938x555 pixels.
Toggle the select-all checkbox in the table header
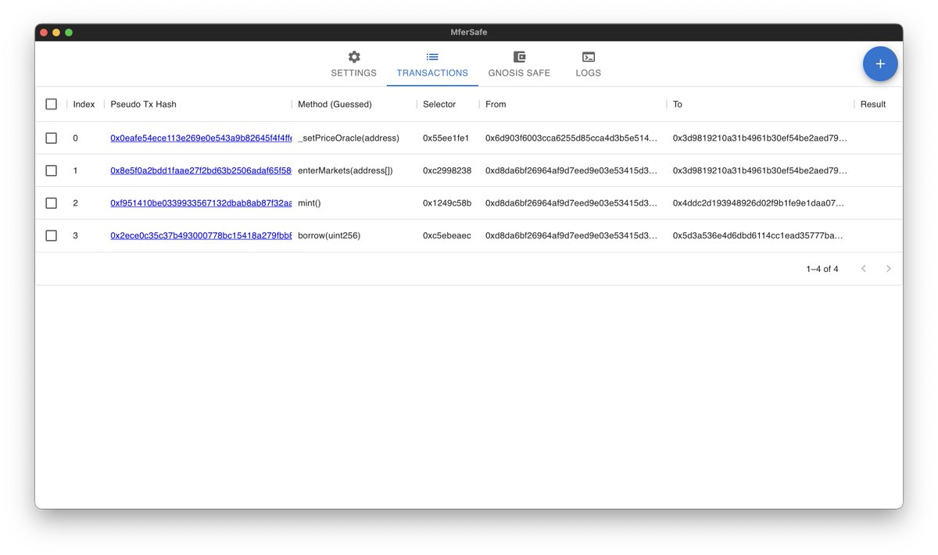(51, 103)
